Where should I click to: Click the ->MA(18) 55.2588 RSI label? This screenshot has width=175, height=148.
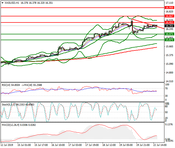tap(32, 85)
